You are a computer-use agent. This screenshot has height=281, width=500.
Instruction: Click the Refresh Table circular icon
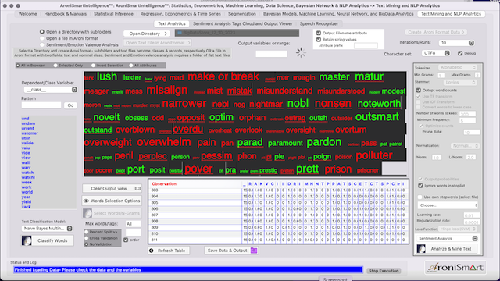coord(152,251)
